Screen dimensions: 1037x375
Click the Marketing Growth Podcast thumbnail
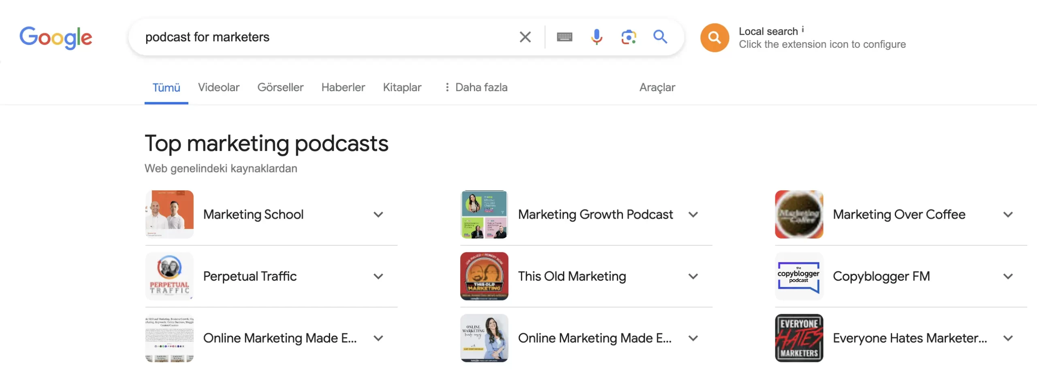coord(484,214)
